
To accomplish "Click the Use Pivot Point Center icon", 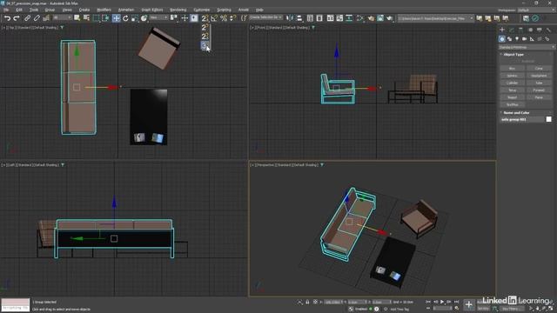I will point(174,18).
